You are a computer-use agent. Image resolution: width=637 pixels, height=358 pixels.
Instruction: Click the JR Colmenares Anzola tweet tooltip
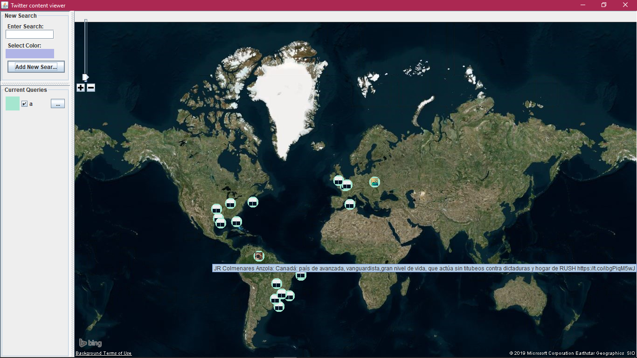(424, 268)
